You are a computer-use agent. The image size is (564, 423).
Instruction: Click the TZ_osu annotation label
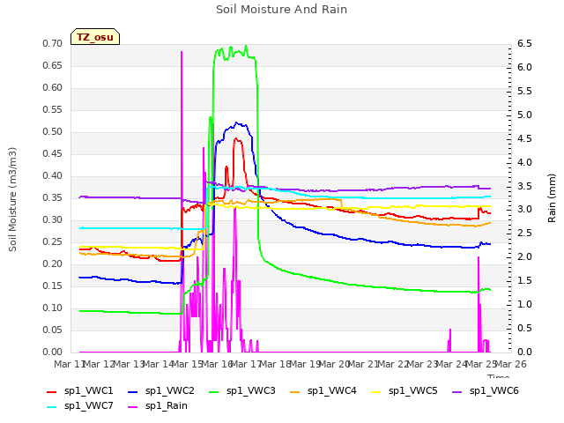(95, 37)
